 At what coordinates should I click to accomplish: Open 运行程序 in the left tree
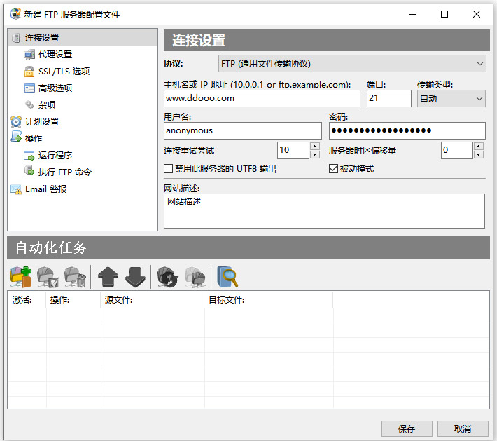[55, 155]
